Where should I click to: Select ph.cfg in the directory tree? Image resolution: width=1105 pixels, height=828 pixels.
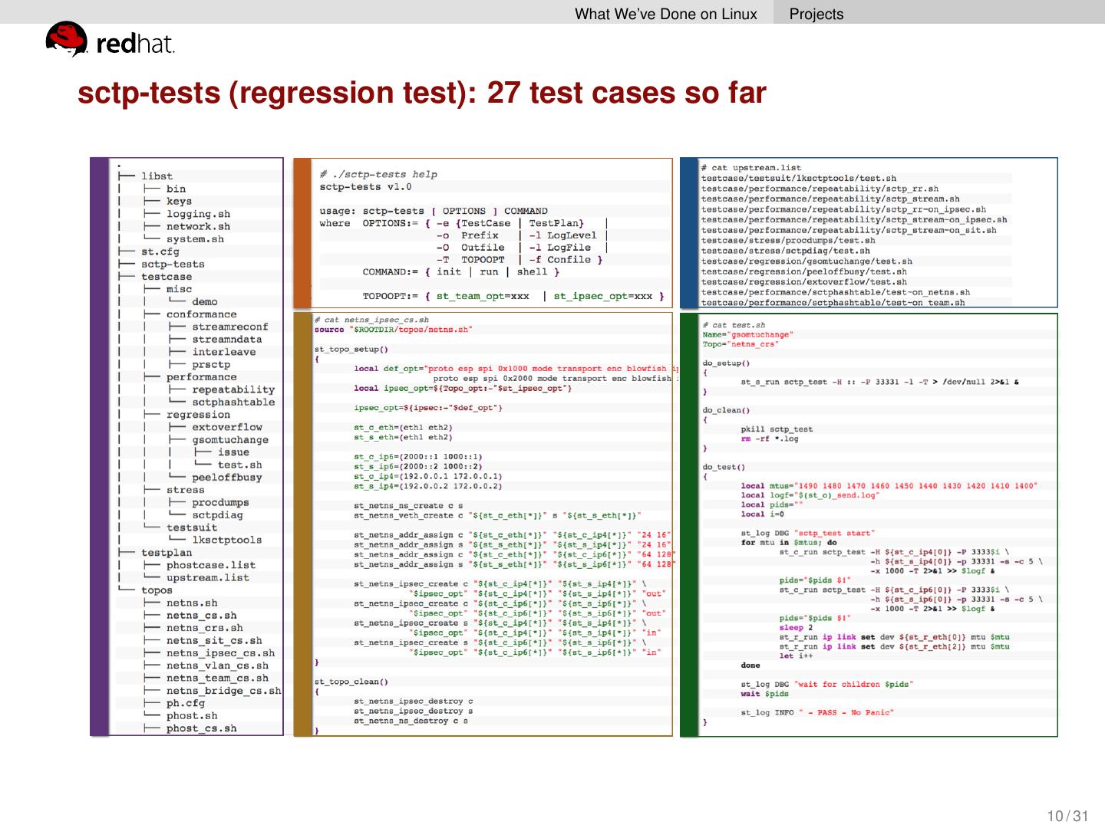pyautogui.click(x=185, y=703)
